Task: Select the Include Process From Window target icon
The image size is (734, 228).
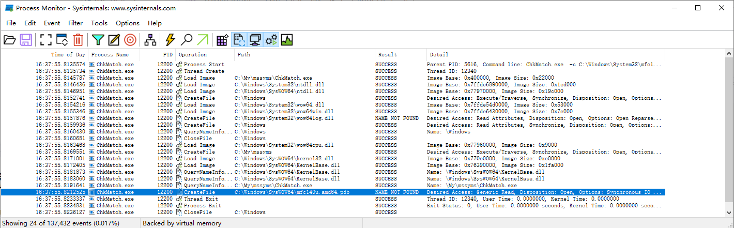Action: [130, 40]
